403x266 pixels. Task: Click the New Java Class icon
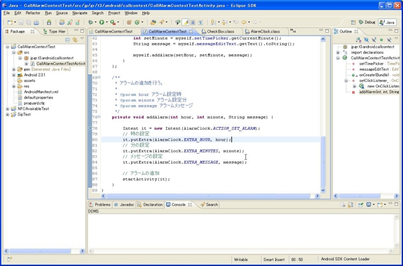[137, 22]
